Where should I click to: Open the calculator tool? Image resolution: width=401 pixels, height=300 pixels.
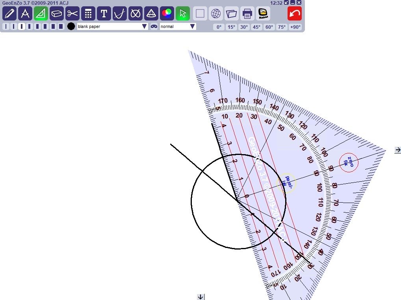pyautogui.click(x=88, y=13)
